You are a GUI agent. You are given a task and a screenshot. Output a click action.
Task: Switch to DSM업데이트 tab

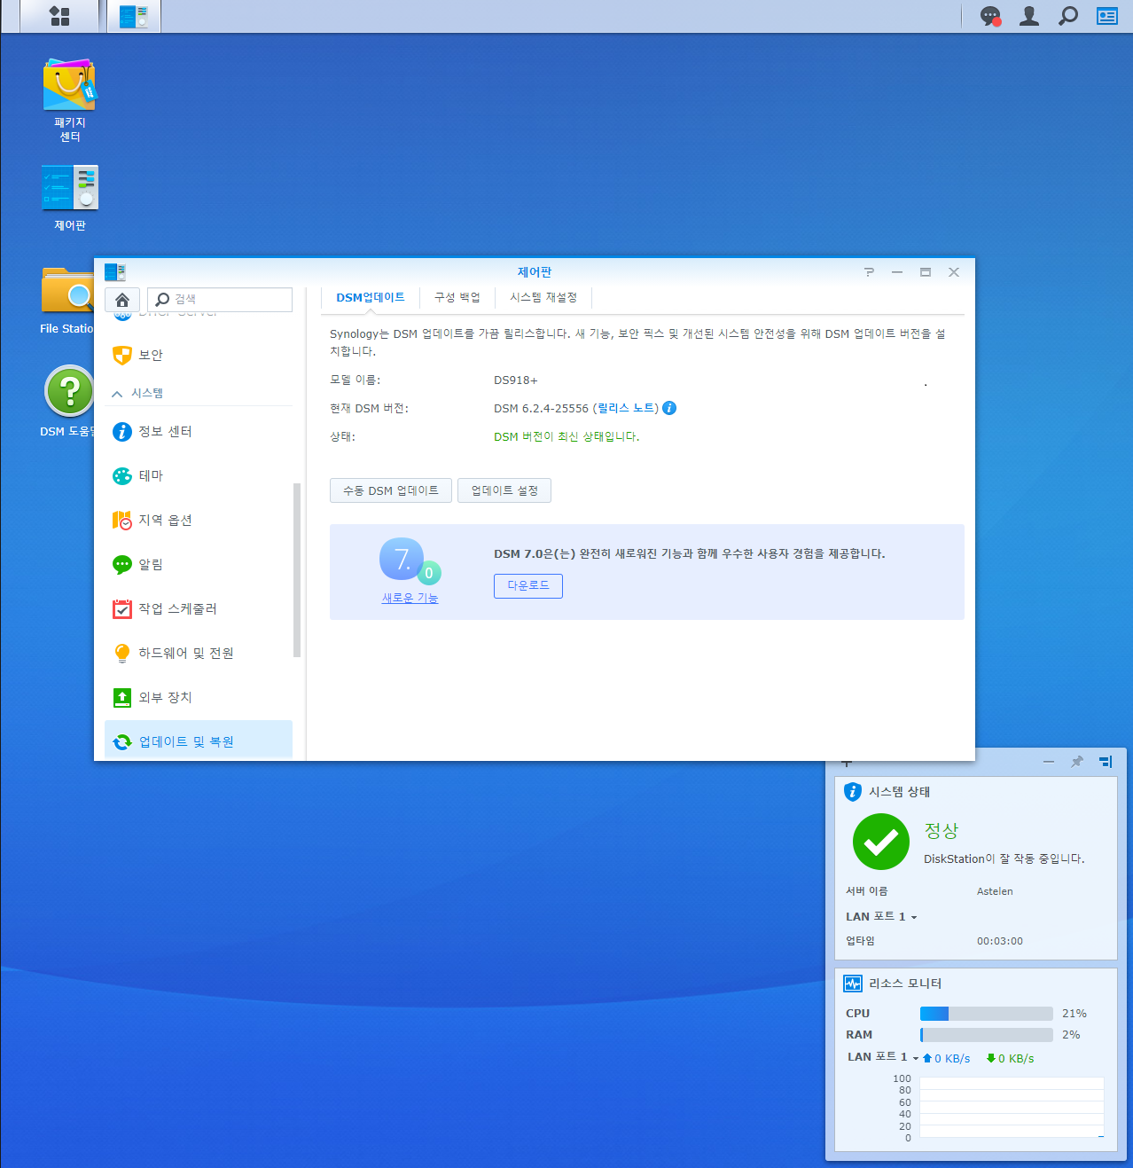point(371,297)
